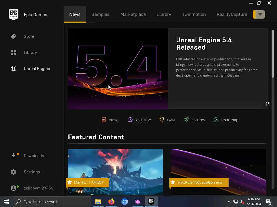Open Downloads label in the sidebar
The height and width of the screenshot is (207, 277).
point(34,156)
